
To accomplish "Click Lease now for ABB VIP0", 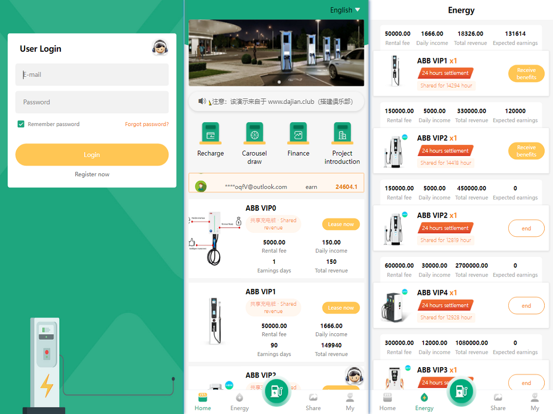I will pos(341,224).
